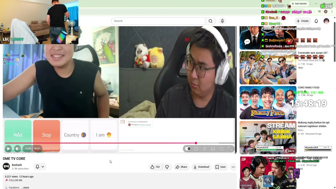
Task: Open the account avatar menu
Action: 326,21
